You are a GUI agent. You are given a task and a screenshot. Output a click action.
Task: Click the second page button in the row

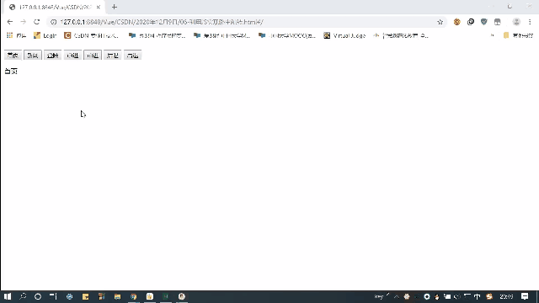33,55
